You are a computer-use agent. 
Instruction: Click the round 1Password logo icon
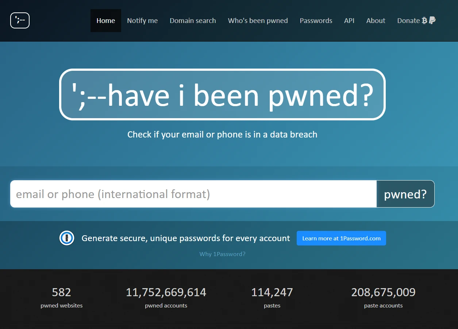(x=67, y=238)
